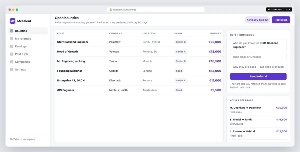Click the Series B tag on Staff Backend Engineer

181,42
